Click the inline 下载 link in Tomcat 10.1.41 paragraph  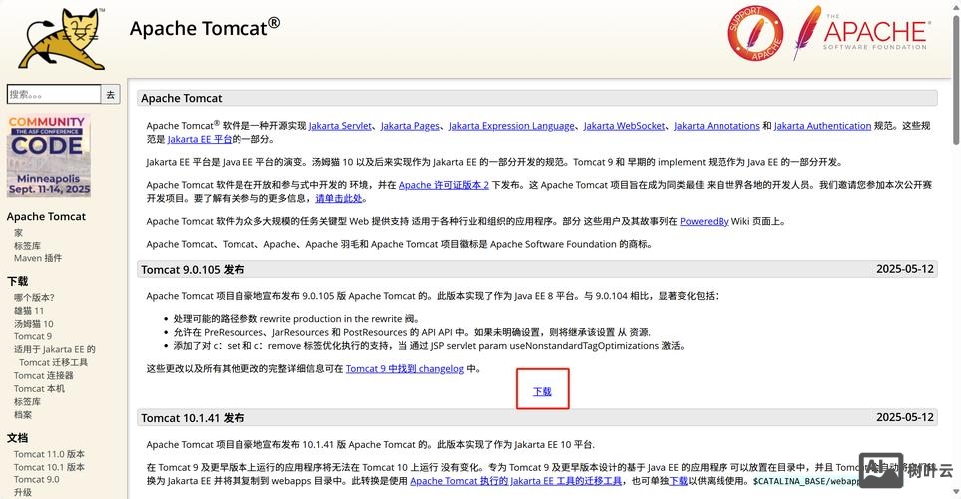(678, 481)
